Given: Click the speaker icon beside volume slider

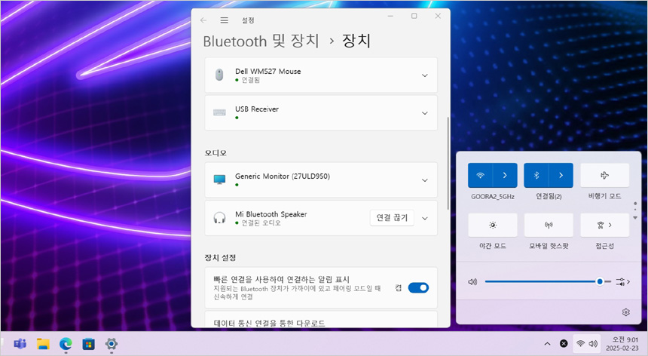Looking at the screenshot, I should point(472,281).
